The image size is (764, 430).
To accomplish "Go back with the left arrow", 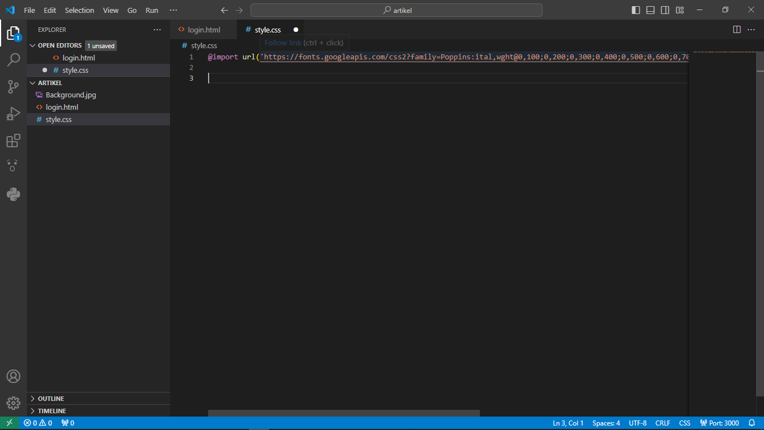I will tap(224, 10).
